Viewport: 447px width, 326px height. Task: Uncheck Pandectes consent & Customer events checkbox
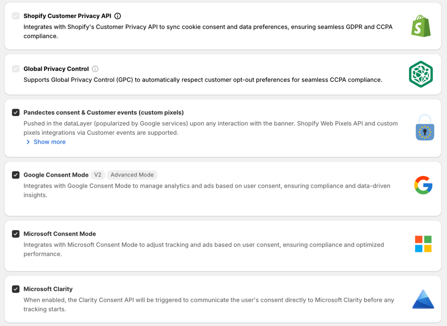click(x=16, y=113)
